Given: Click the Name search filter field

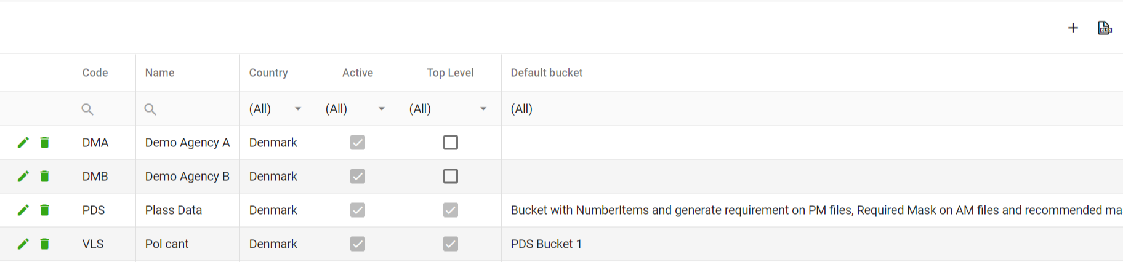Looking at the screenshot, I should [188, 109].
